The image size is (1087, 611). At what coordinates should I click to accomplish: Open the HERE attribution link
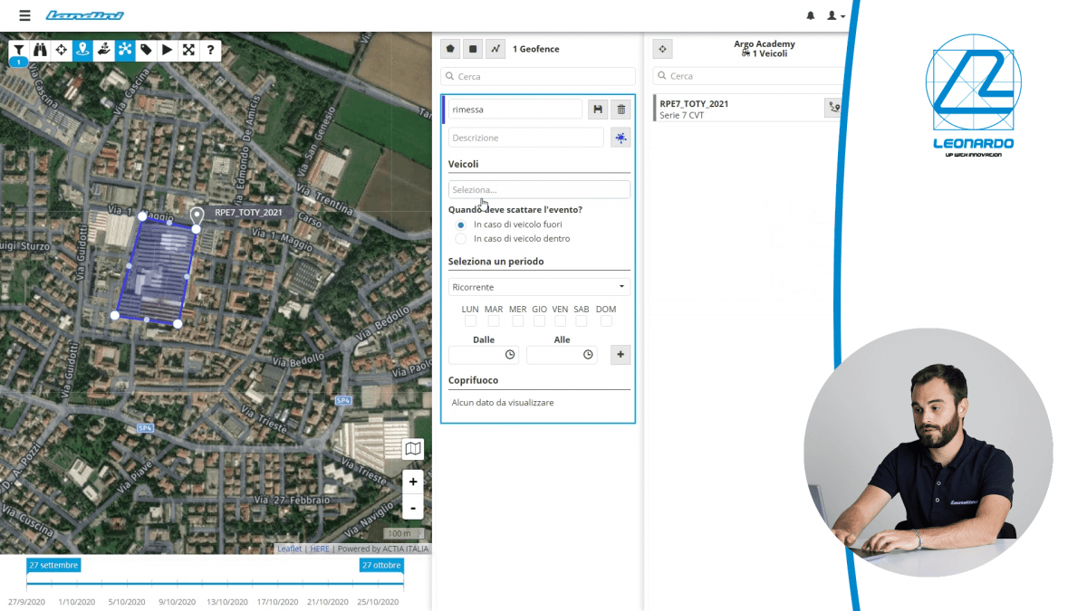click(320, 549)
